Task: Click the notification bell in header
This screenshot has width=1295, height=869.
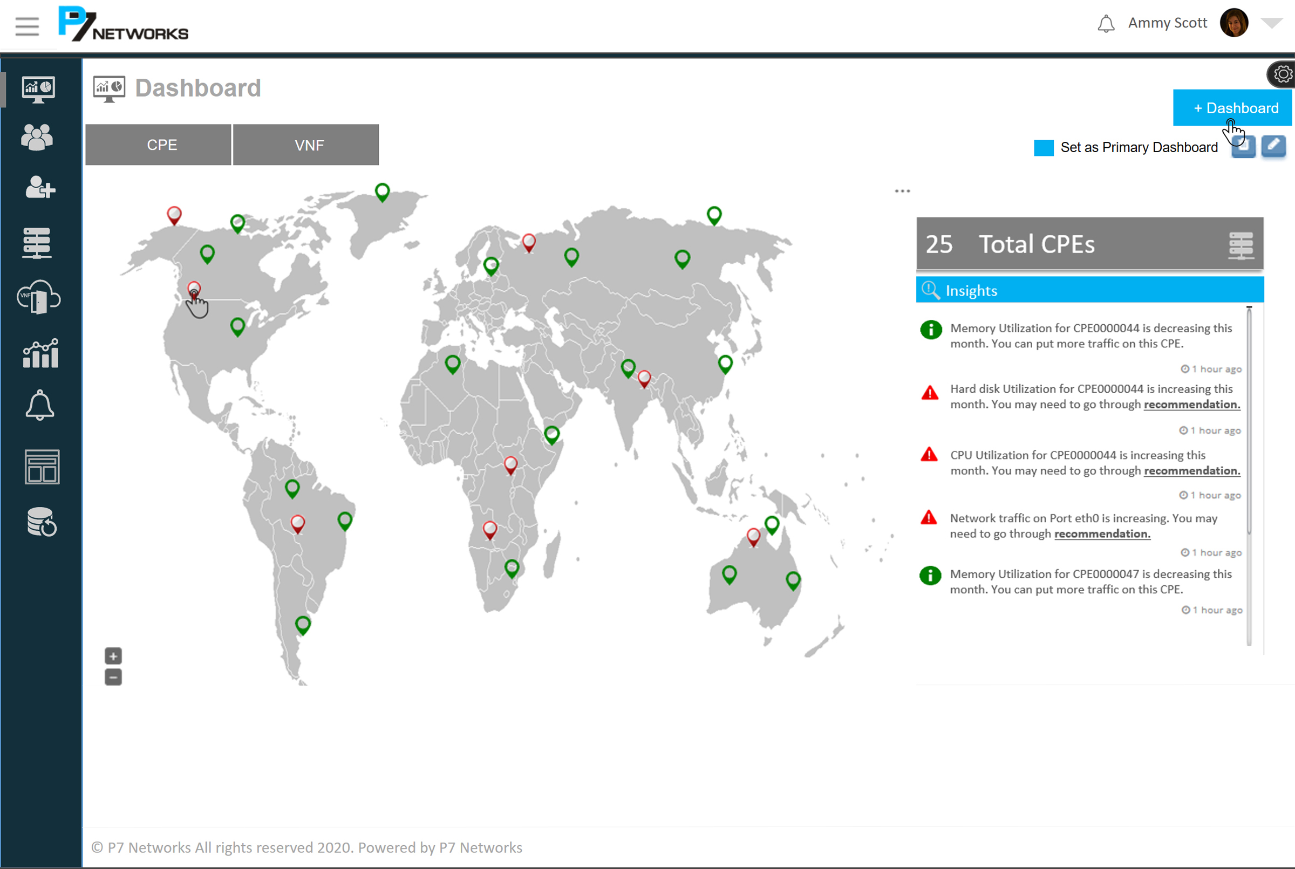Action: 1106,24
